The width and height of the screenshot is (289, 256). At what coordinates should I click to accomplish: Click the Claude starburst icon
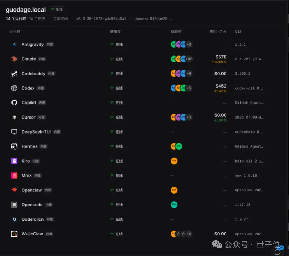tap(14, 59)
